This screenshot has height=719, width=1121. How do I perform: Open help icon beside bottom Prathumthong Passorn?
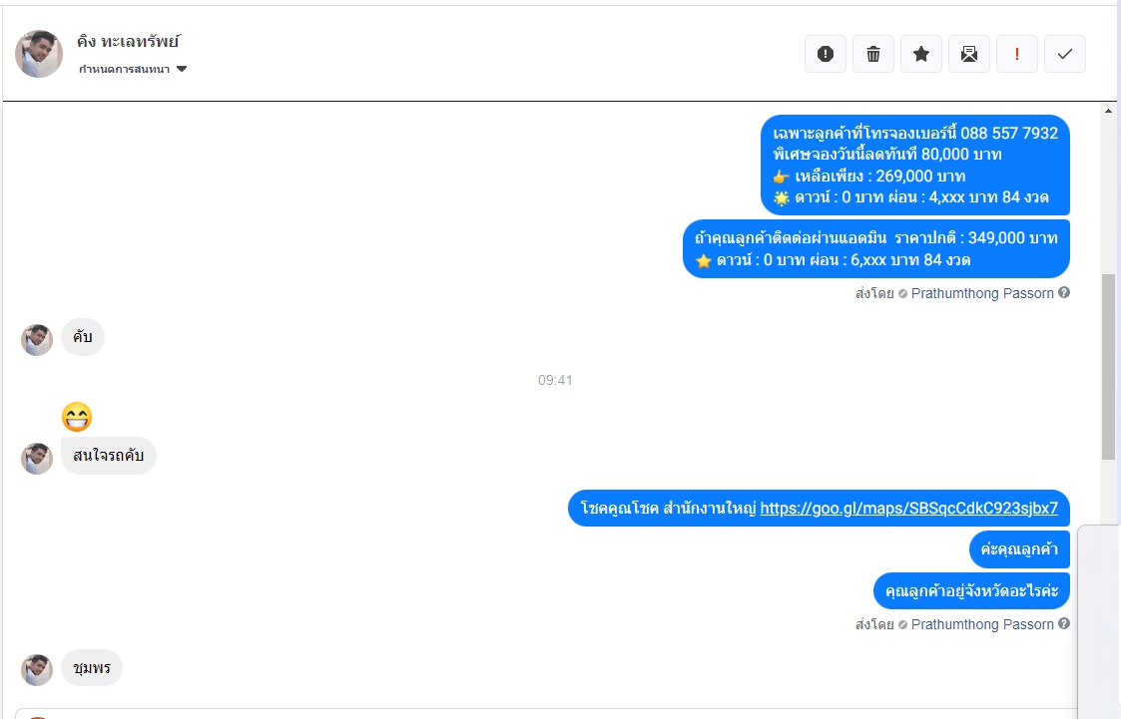[1064, 623]
